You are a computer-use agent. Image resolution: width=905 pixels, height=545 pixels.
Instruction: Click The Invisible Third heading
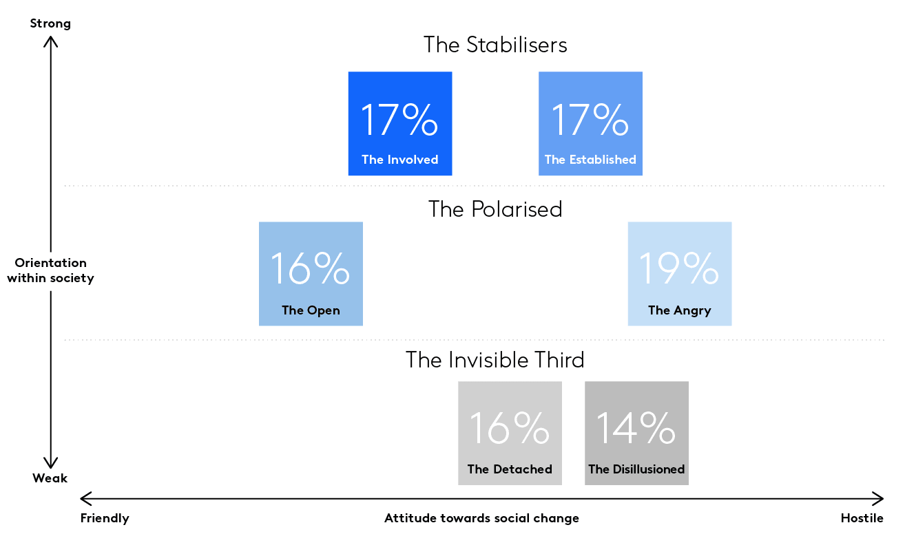tap(495, 359)
